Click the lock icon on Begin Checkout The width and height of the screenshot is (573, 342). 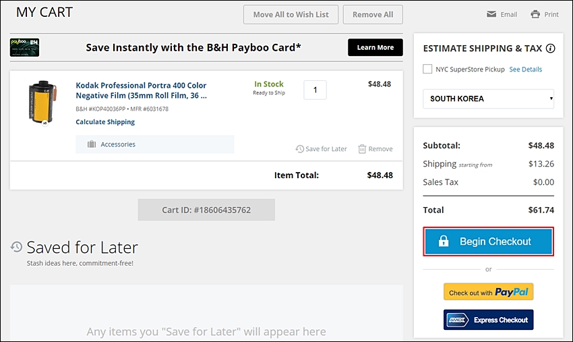click(x=444, y=241)
